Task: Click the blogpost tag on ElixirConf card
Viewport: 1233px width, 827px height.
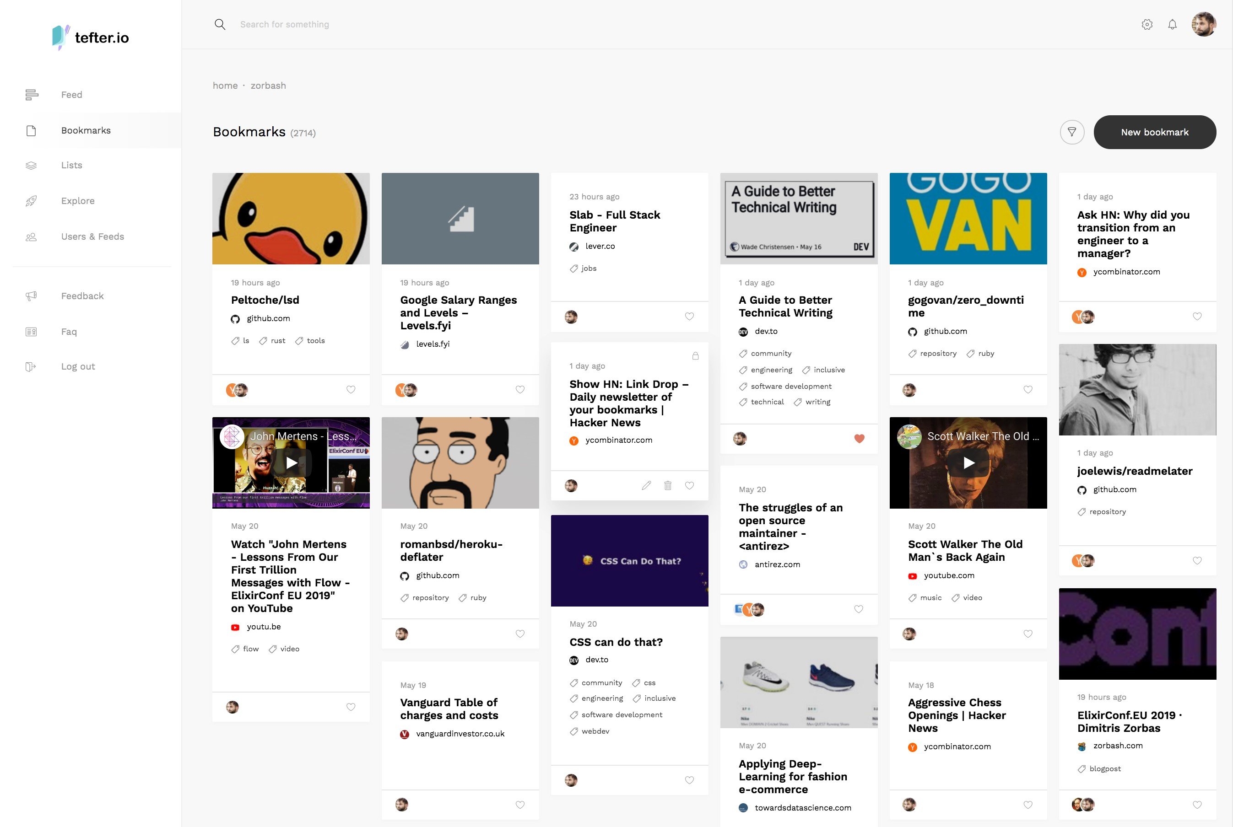Action: click(x=1099, y=769)
